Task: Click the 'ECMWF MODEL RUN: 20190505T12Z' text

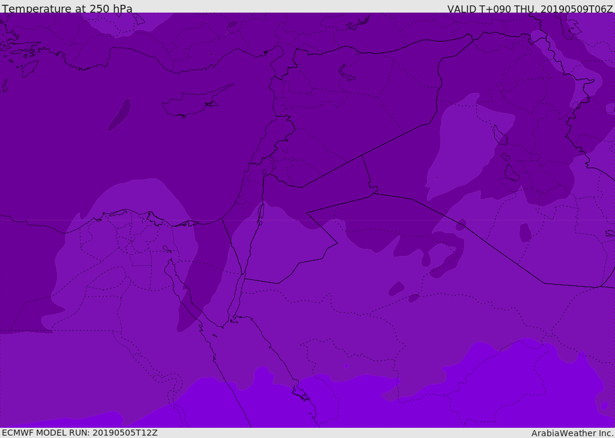Action: point(80,433)
